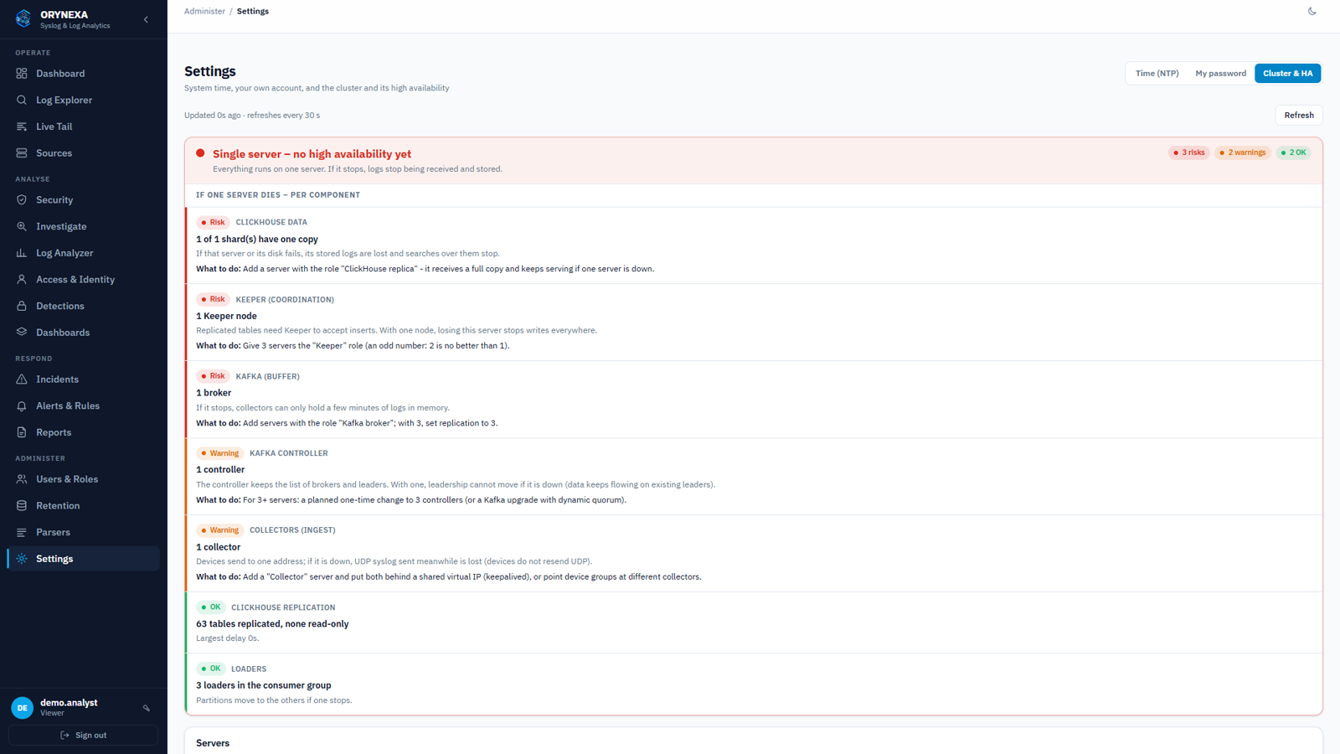
Task: Click the Security shield icon
Action: coord(22,200)
